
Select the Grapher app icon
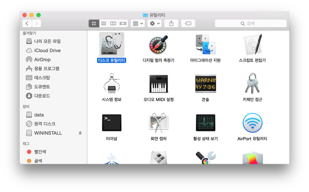click(252, 158)
